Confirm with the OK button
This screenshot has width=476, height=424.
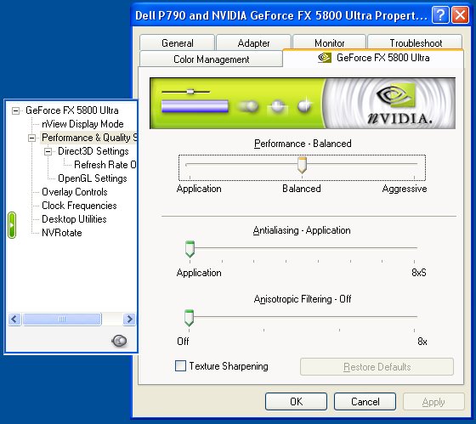(296, 402)
